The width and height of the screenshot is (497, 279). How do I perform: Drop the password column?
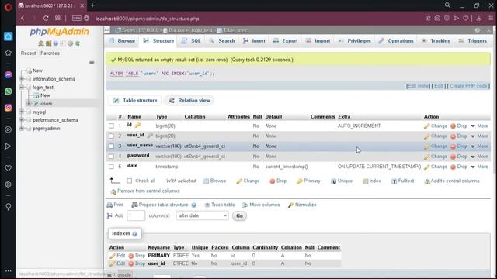point(459,157)
